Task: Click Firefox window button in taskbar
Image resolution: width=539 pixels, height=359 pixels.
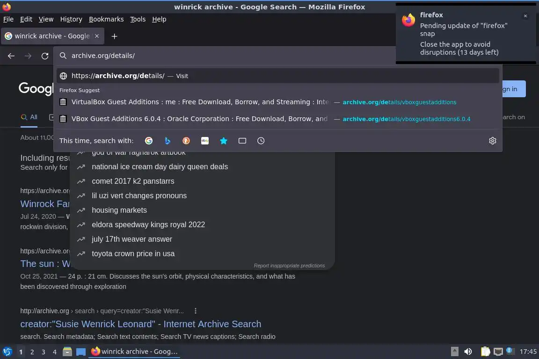Action: point(134,352)
